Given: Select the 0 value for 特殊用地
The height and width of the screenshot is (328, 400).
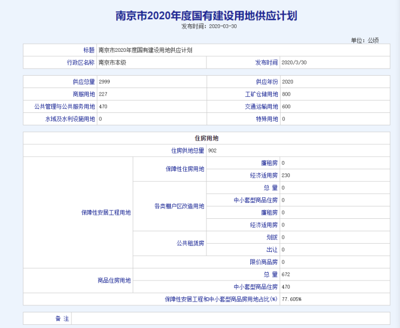Looking at the screenshot, I should tap(283, 119).
